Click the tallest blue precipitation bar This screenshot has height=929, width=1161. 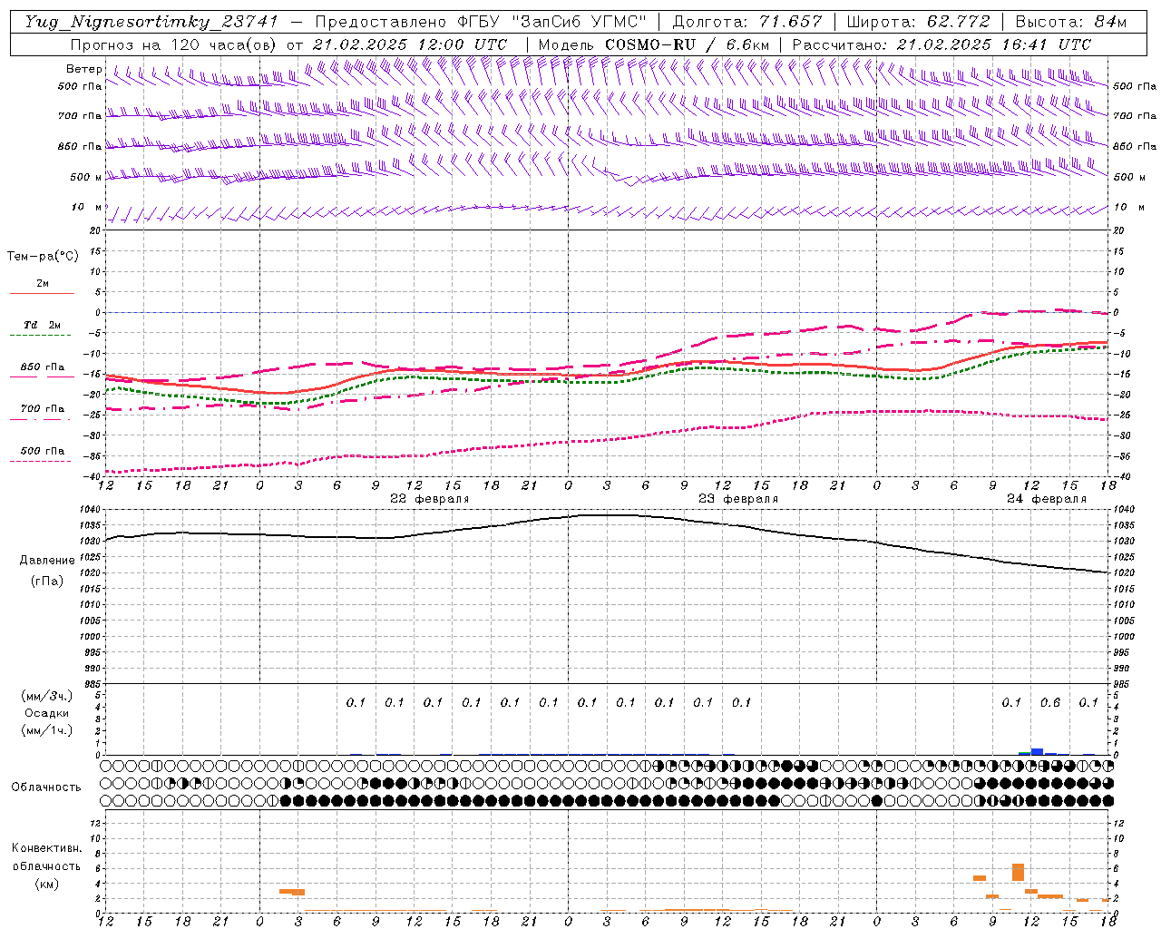[1038, 751]
